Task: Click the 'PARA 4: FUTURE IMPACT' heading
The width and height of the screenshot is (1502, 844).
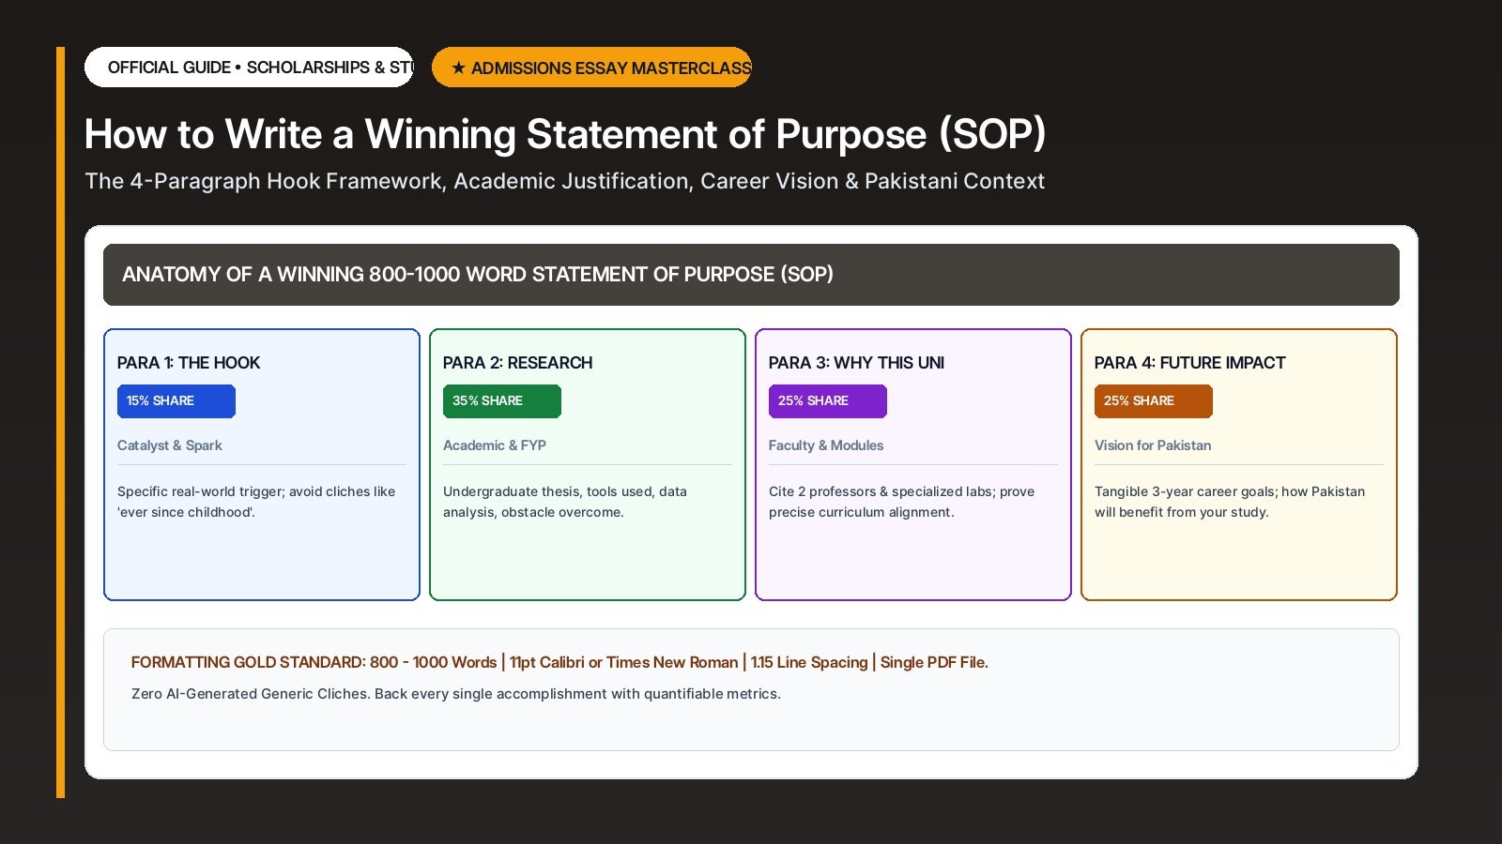Action: click(x=1189, y=363)
